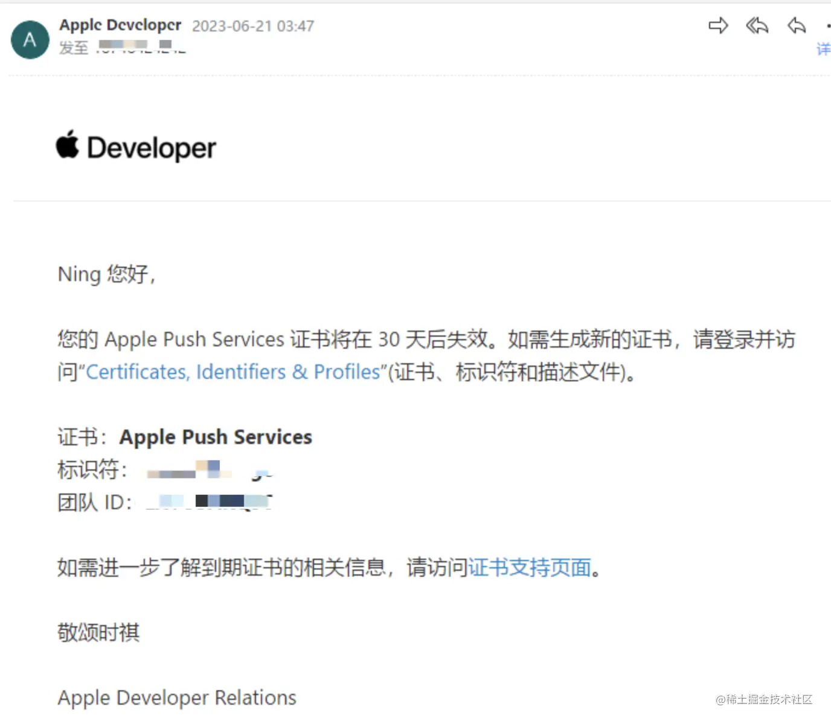Open the Certificates, Identifiers & Profiles link
The image size is (831, 724).
(x=236, y=372)
